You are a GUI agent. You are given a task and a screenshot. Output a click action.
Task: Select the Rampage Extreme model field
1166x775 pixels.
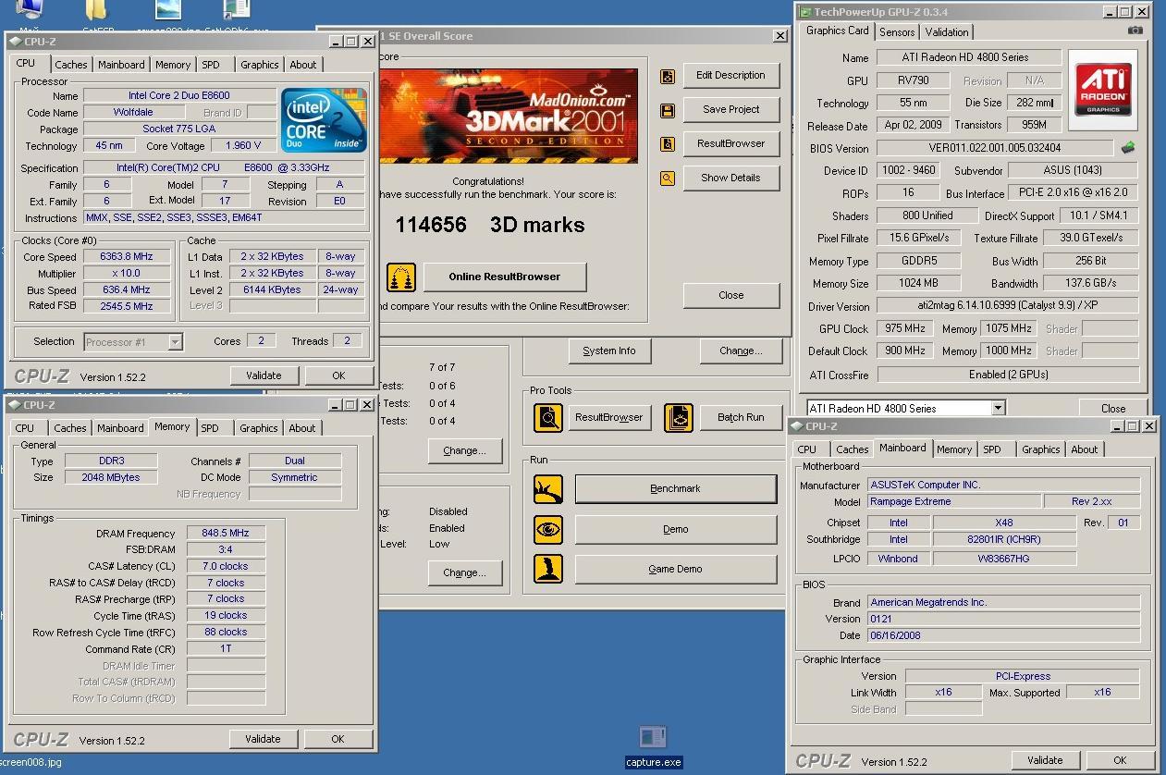pos(953,501)
